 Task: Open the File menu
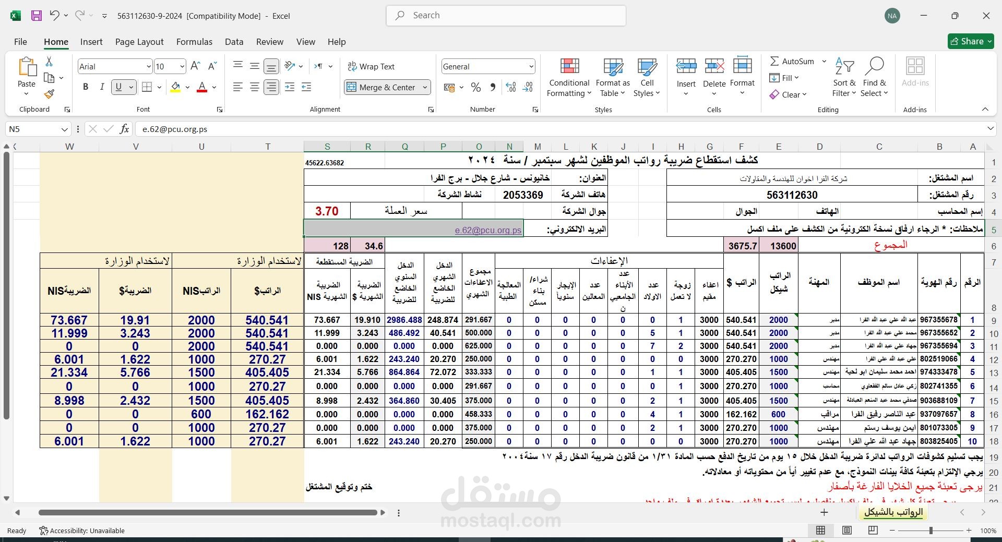point(20,42)
